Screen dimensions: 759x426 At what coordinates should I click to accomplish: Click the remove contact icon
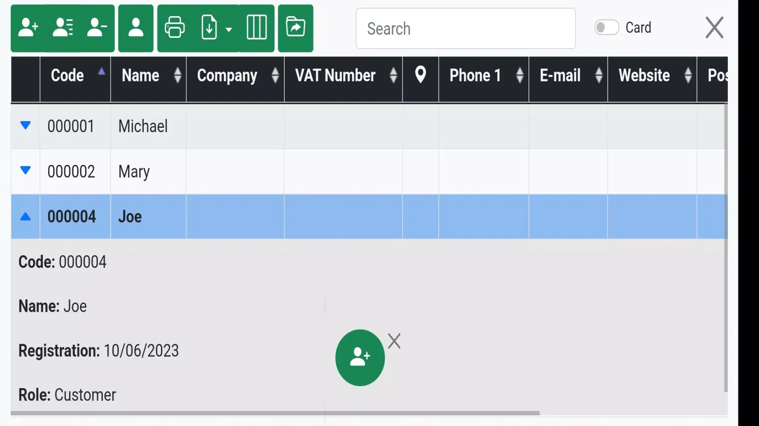click(x=96, y=28)
